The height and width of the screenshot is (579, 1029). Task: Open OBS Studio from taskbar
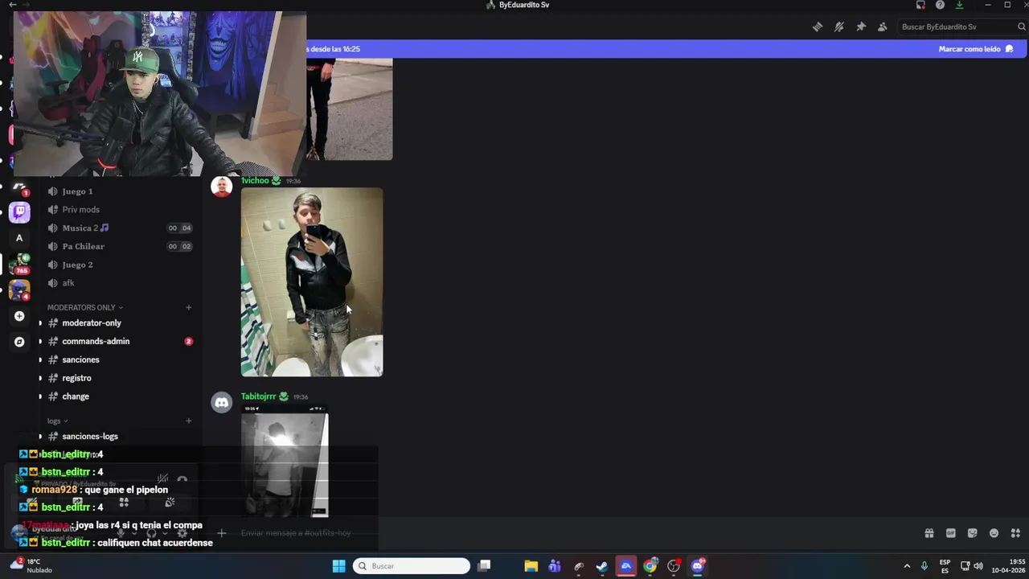(x=674, y=566)
